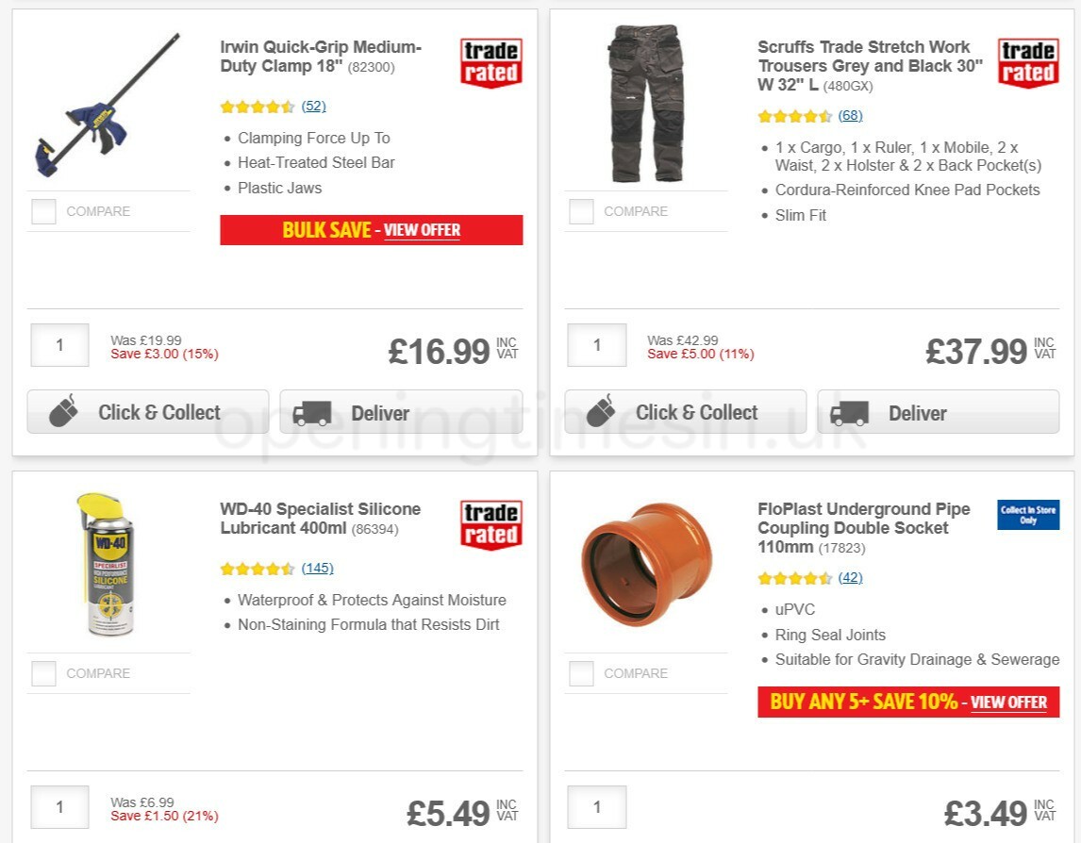
Task: Select the quantity field for Irwin clamp
Action: click(x=59, y=345)
